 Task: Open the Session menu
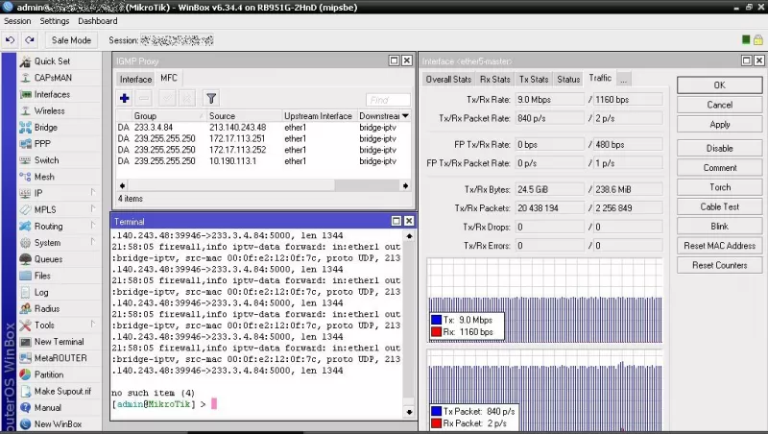17,21
